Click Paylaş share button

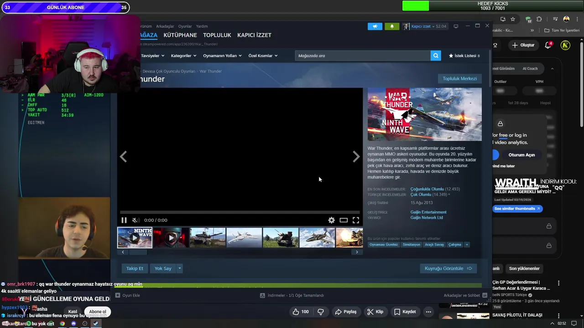pos(346,312)
